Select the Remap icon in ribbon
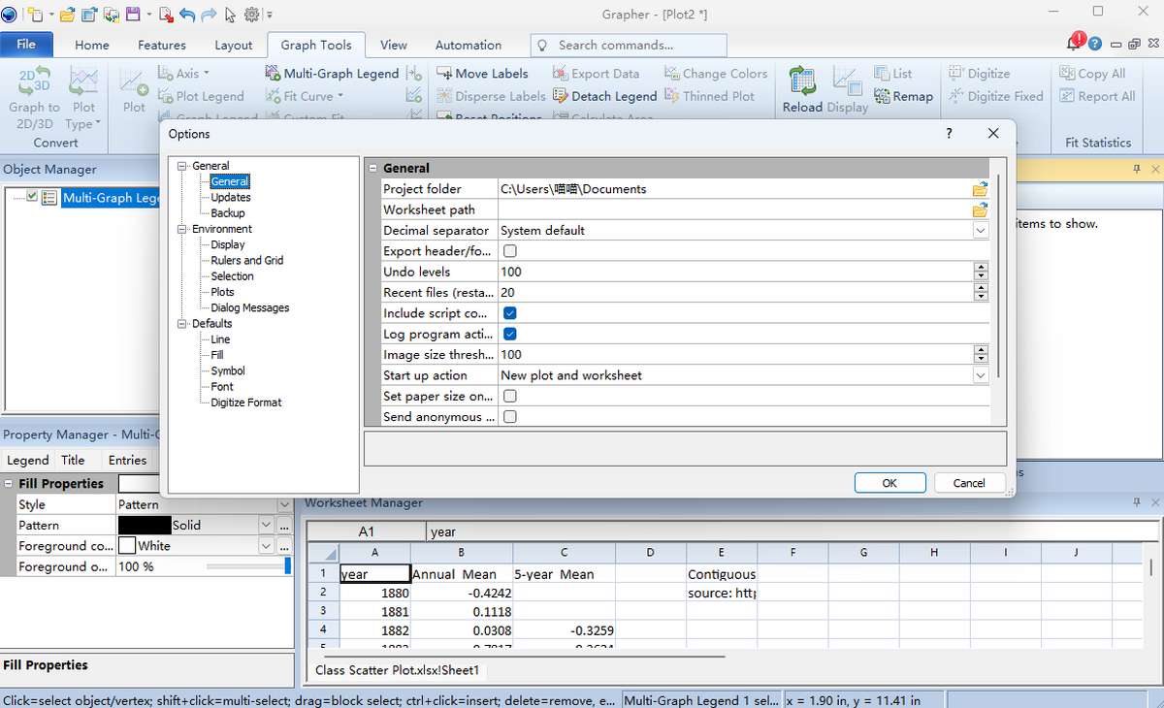This screenshot has height=708, width=1164. click(x=882, y=96)
